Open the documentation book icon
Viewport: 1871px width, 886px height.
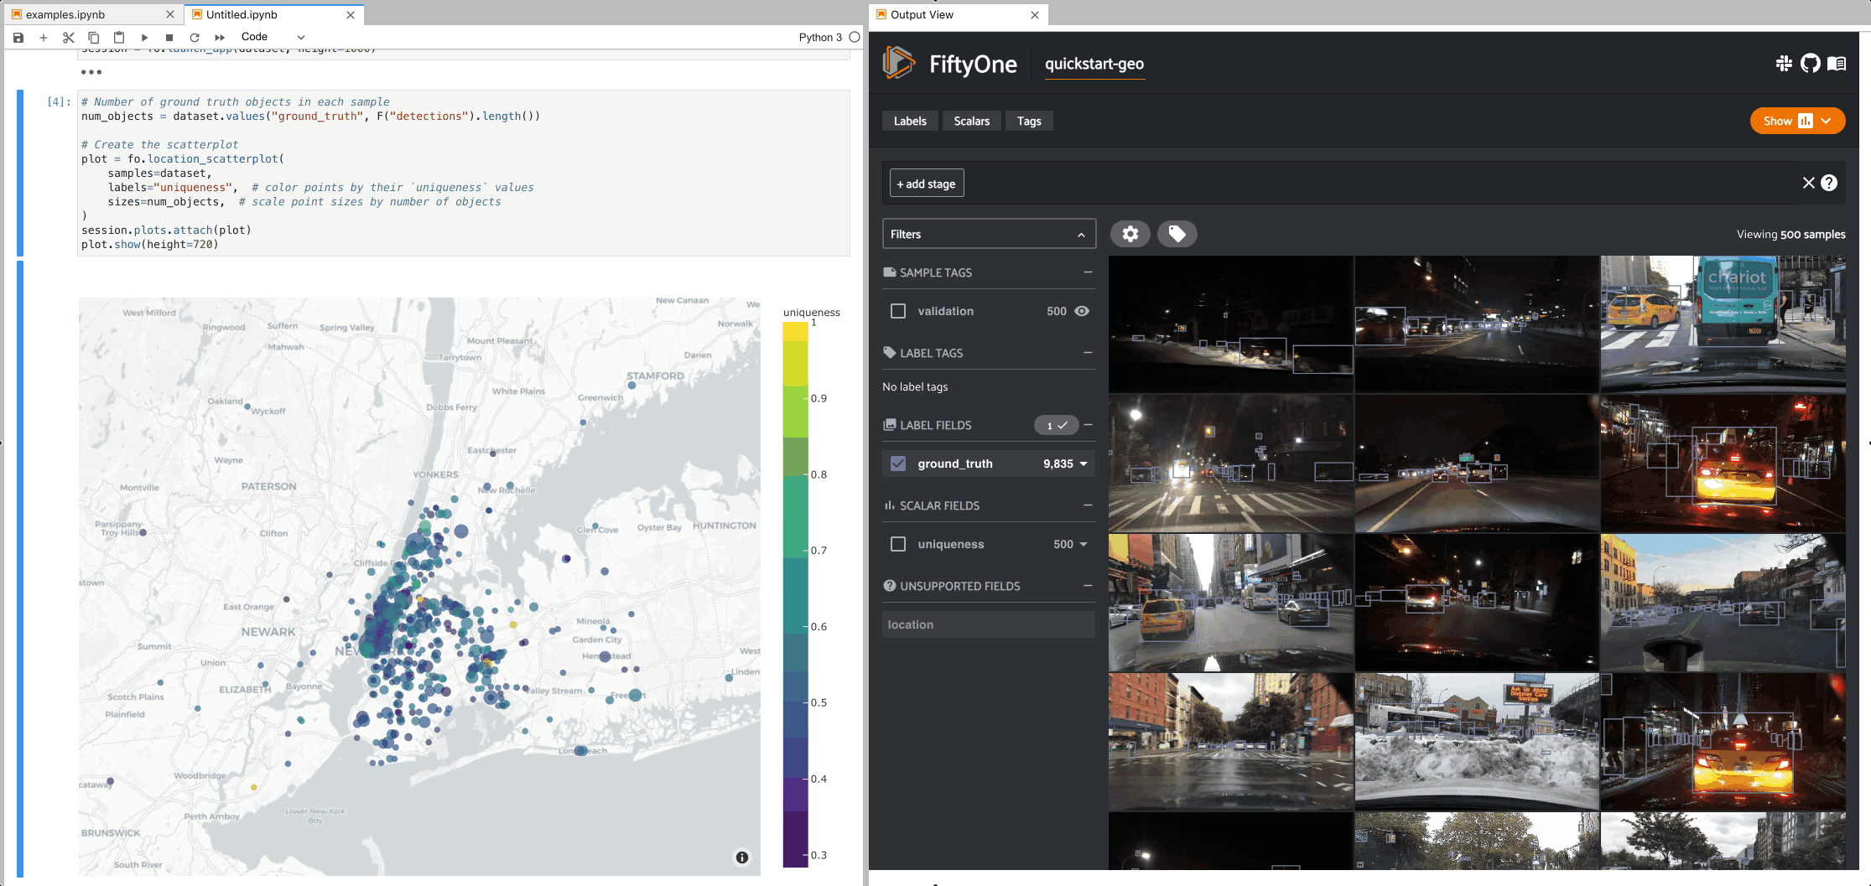click(x=1837, y=63)
